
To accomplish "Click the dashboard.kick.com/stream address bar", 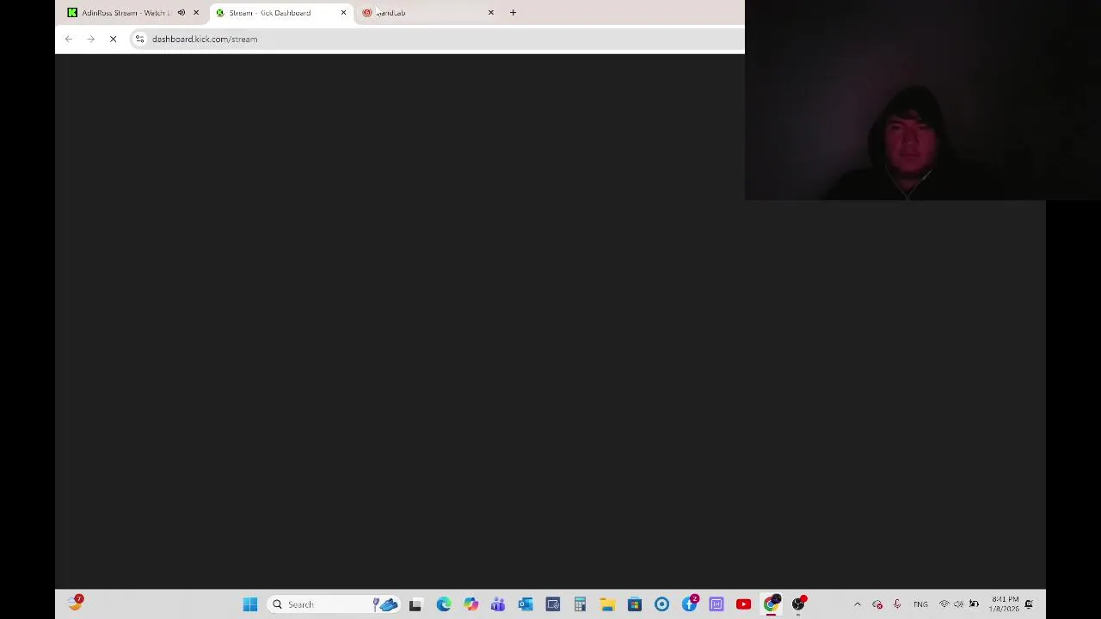I will click(x=439, y=39).
